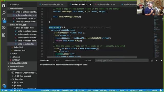
Task: Open the Output panel tab
Action: (57, 61)
